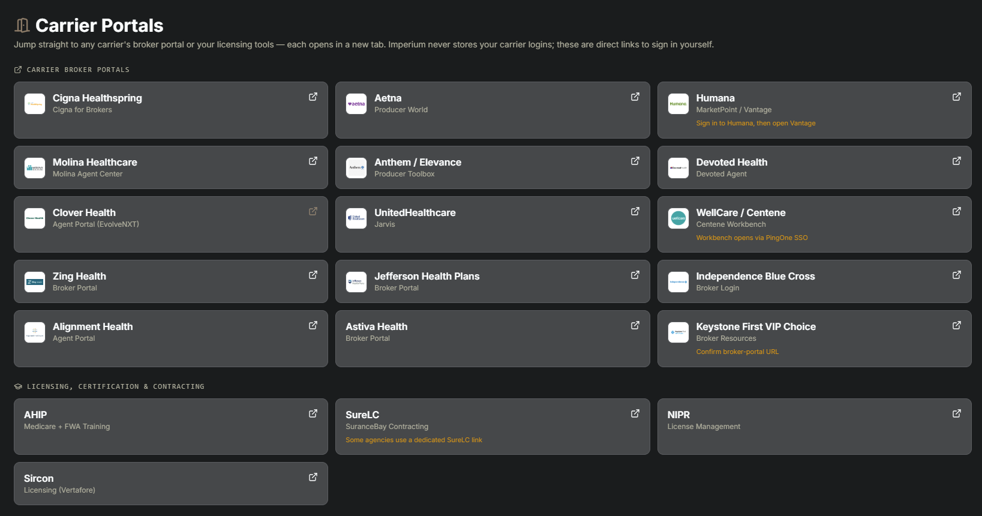Click the external link icon on WellCare / Centene card
The image size is (982, 516).
point(957,211)
